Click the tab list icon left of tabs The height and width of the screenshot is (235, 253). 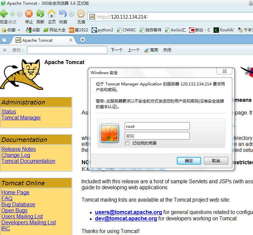[x=4, y=40]
